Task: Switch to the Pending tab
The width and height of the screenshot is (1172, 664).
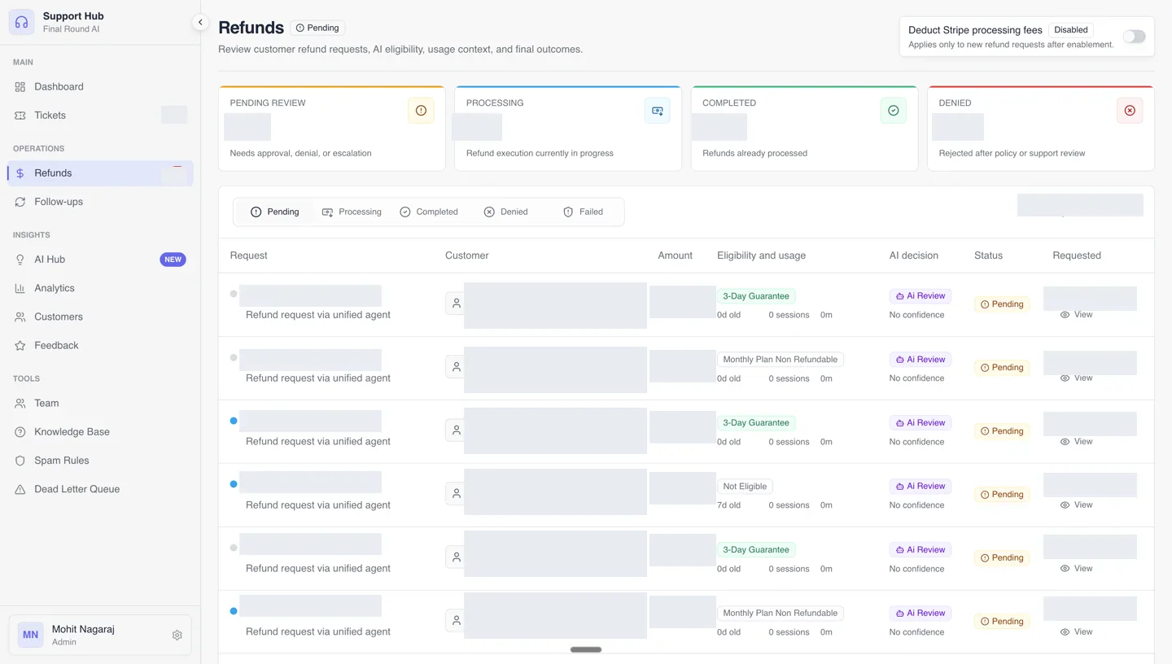Action: coord(274,212)
